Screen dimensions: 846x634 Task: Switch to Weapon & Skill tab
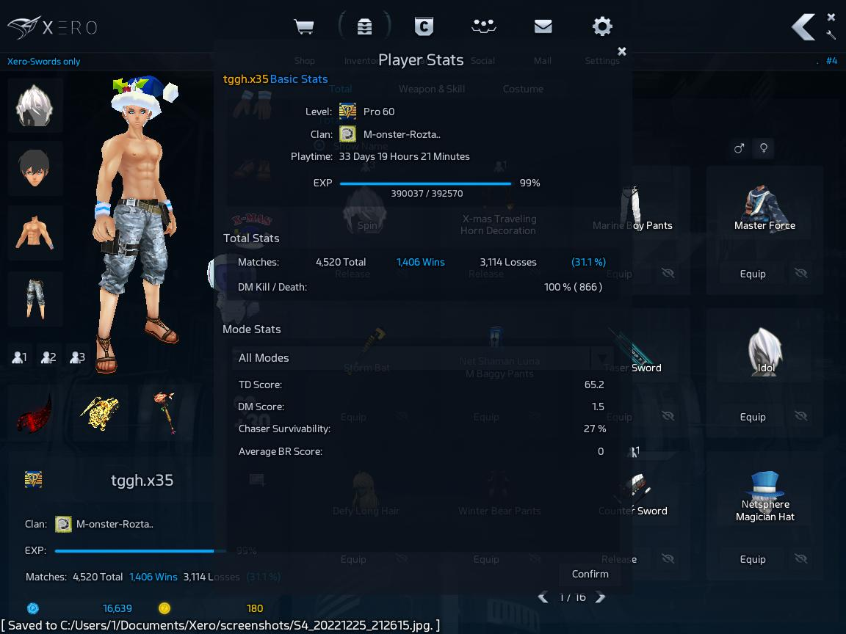[432, 89]
